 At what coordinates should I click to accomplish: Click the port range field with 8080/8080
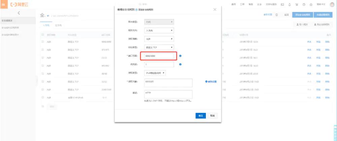pos(159,56)
